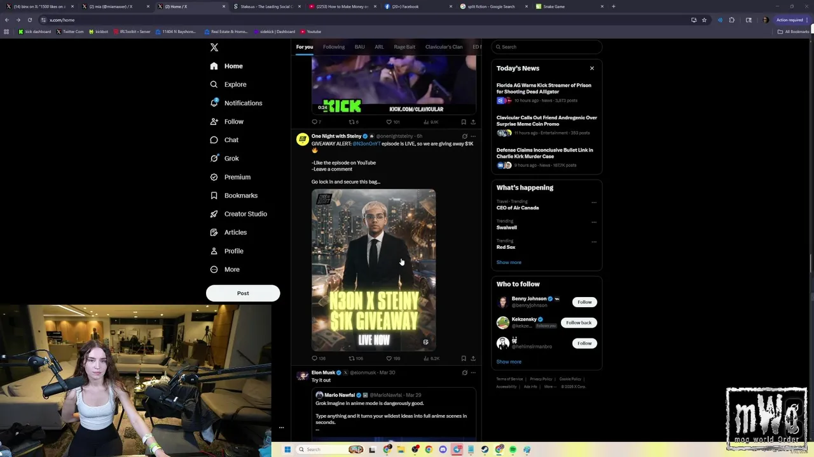814x457 pixels.
Task: Click the Grok icon on Elon Musk's post
Action: click(x=464, y=373)
